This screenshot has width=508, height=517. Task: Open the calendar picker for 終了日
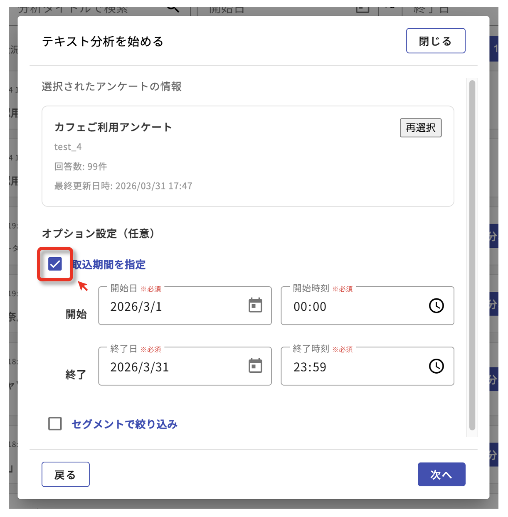(255, 366)
